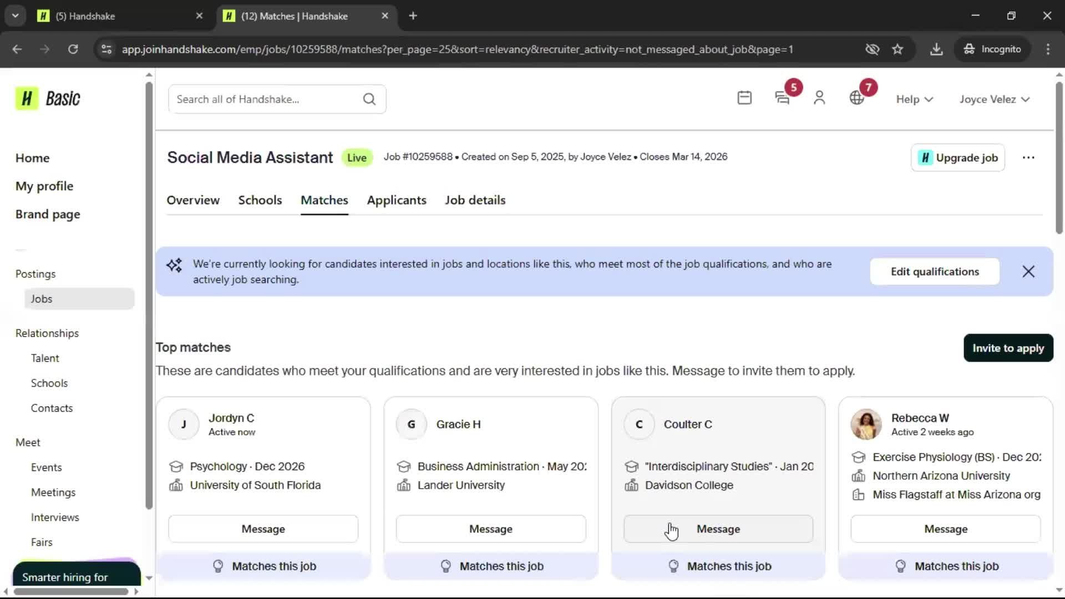
Task: Open Brand page in sidebar
Action: [x=48, y=215]
